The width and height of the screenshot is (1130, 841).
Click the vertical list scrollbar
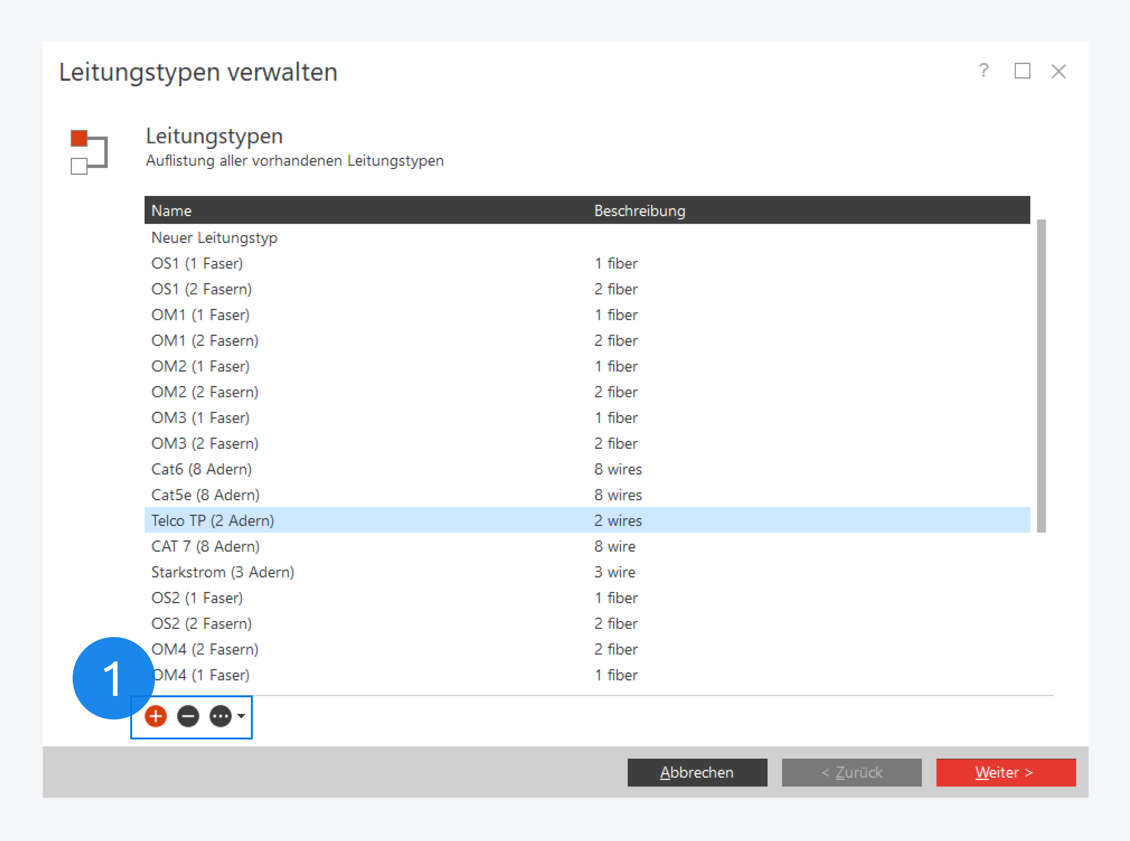1041,375
